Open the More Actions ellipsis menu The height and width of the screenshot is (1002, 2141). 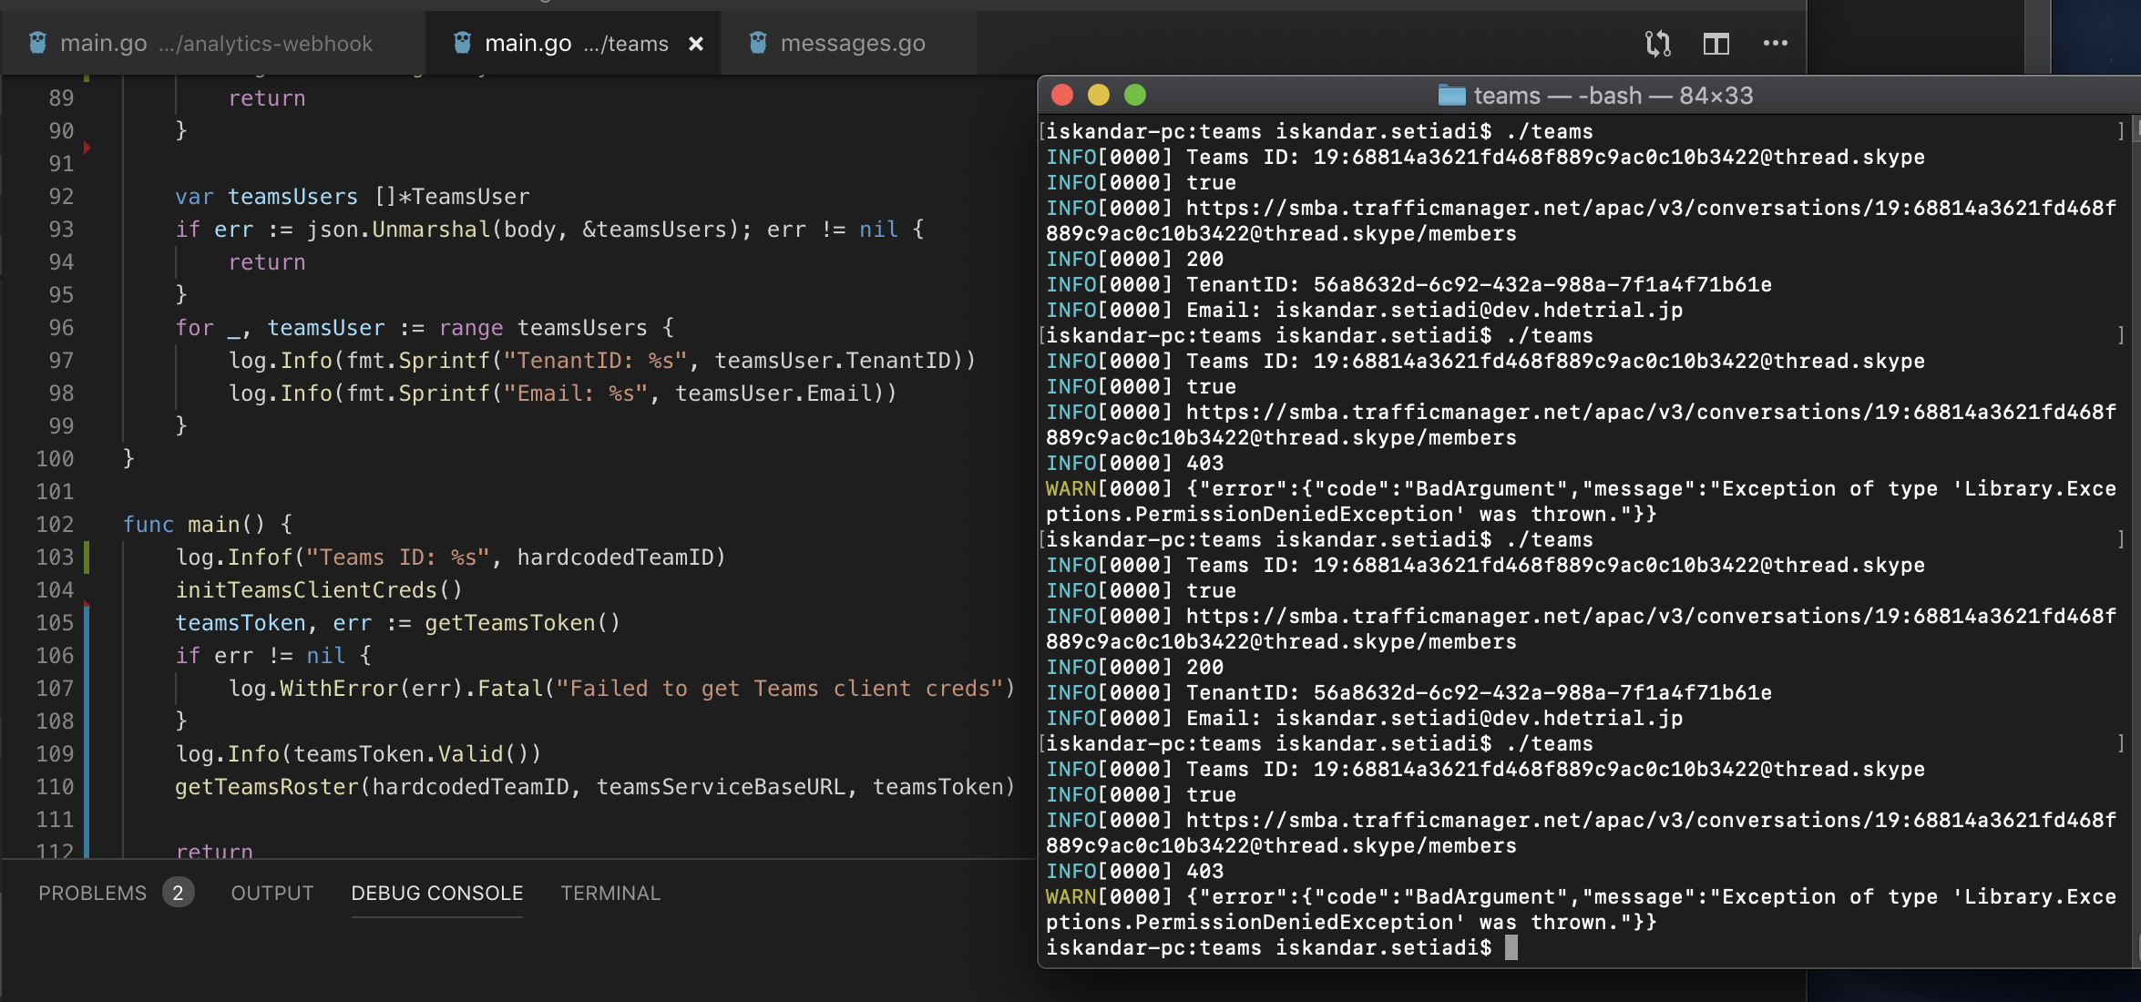pyautogui.click(x=1775, y=43)
